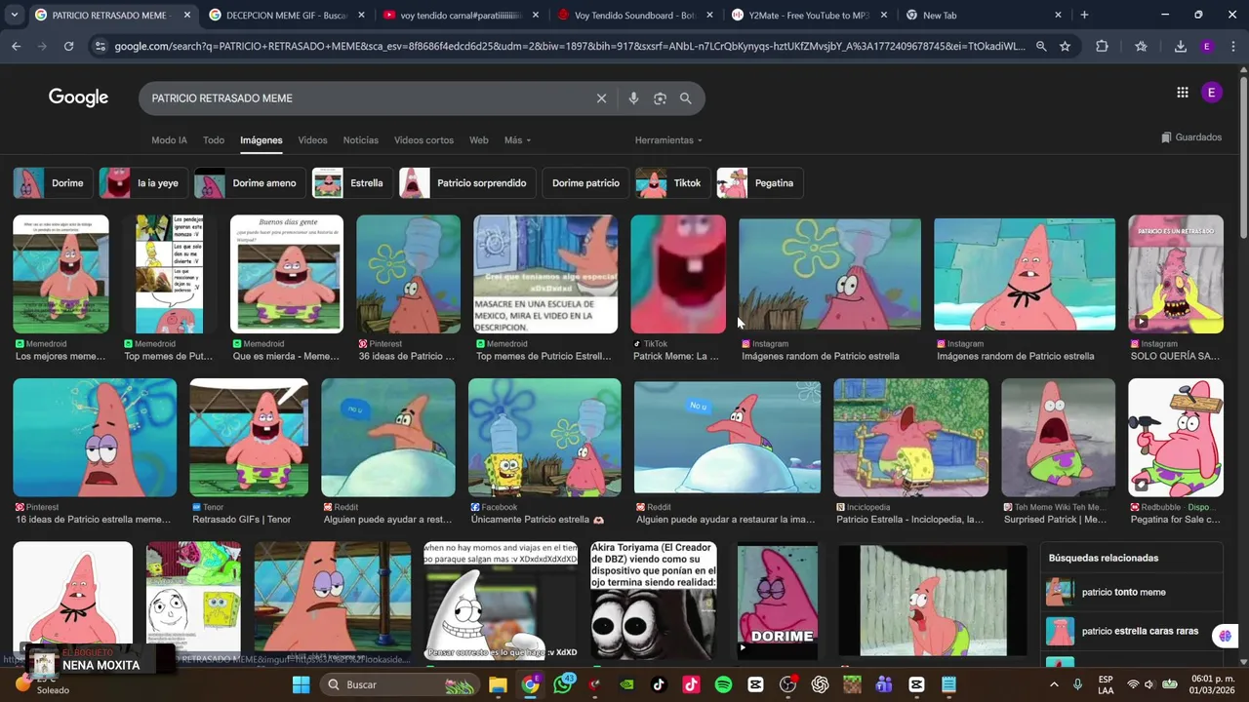Open TikTok Patrick Meme thumbnail

[678, 274]
